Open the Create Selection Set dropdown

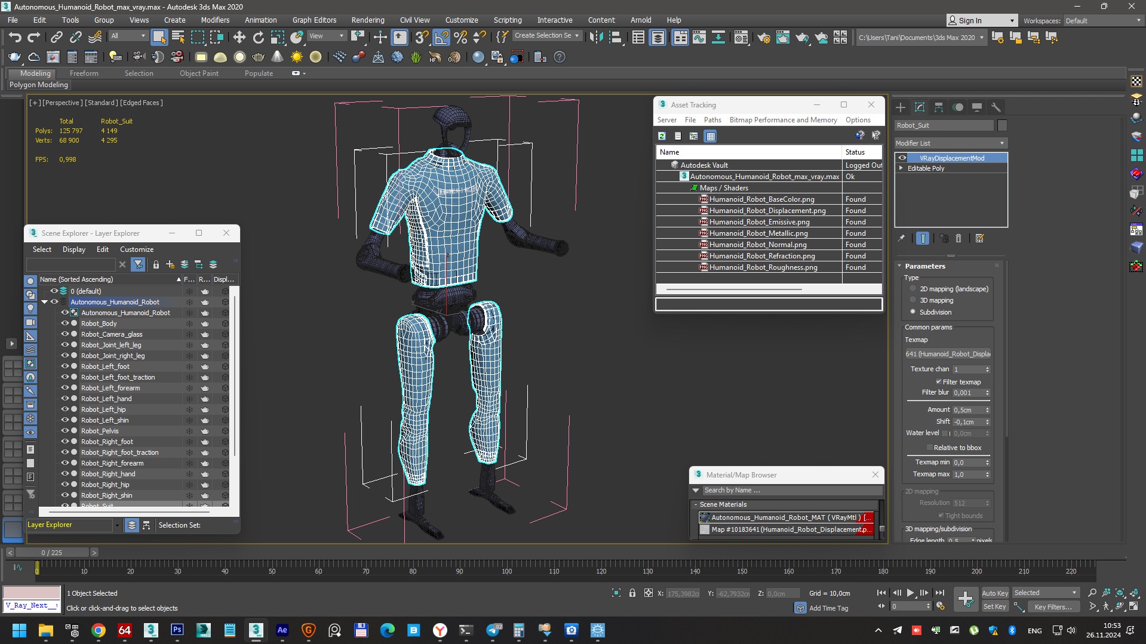pos(546,36)
